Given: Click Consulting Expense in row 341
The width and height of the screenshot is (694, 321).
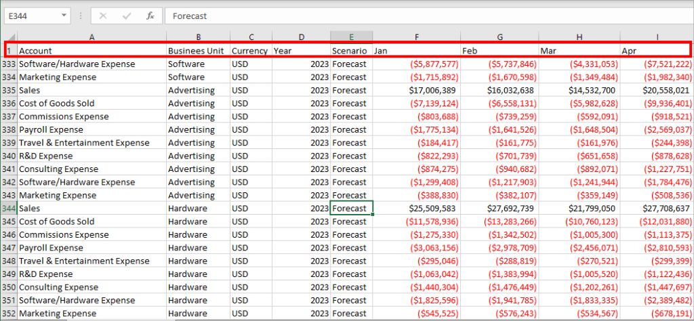Looking at the screenshot, I should [x=91, y=169].
